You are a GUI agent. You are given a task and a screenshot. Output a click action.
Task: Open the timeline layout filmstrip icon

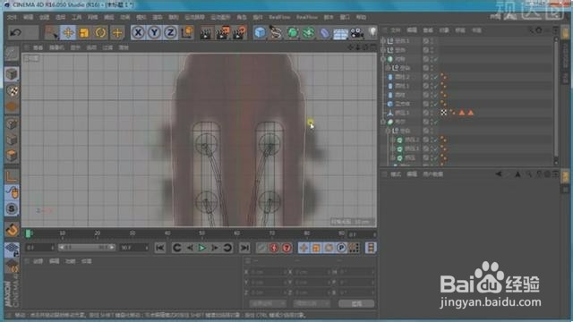pos(370,248)
